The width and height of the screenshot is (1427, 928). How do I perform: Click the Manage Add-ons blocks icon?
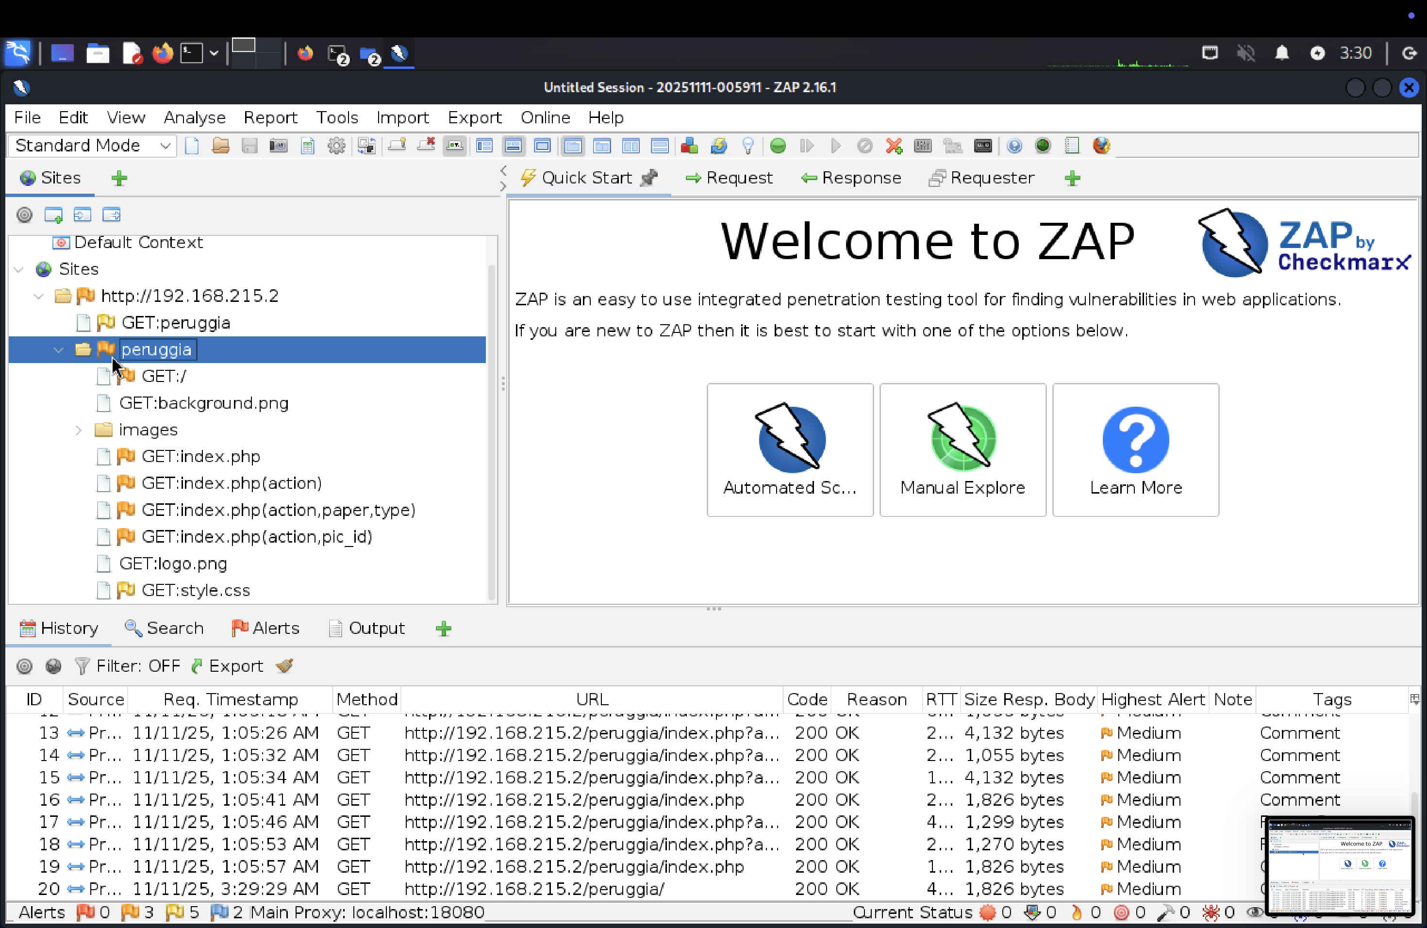coord(690,146)
